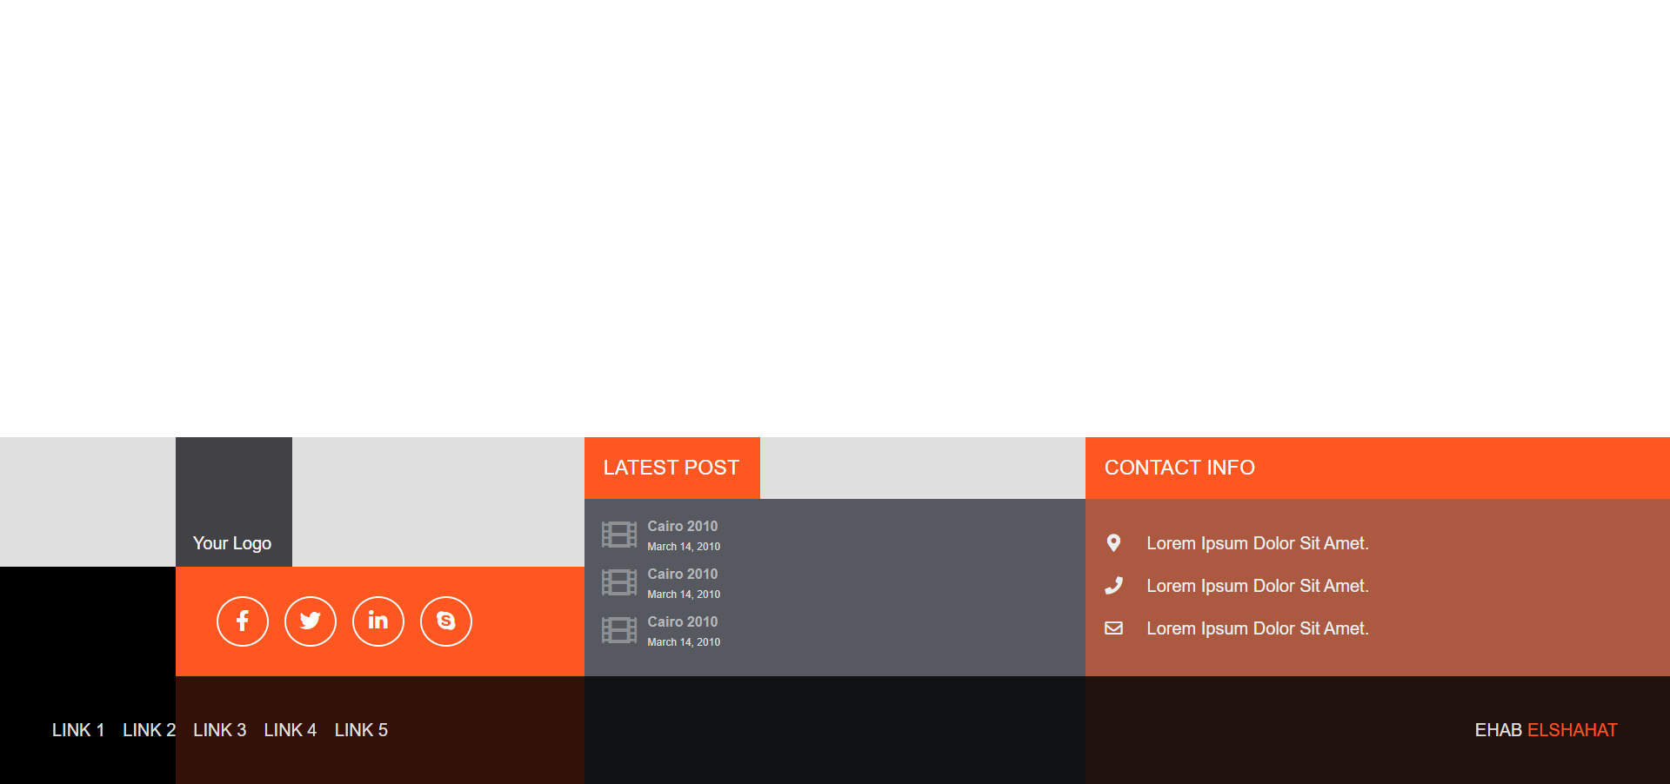Screen dimensions: 1670x784
Task: Click the LATEST POST heading
Action: pyautogui.click(x=671, y=468)
